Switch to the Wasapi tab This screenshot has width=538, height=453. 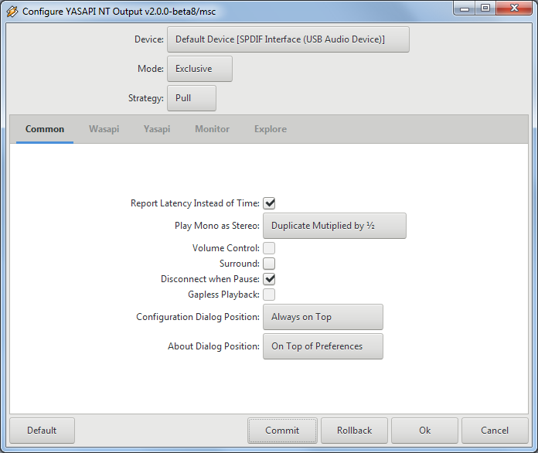click(x=104, y=129)
